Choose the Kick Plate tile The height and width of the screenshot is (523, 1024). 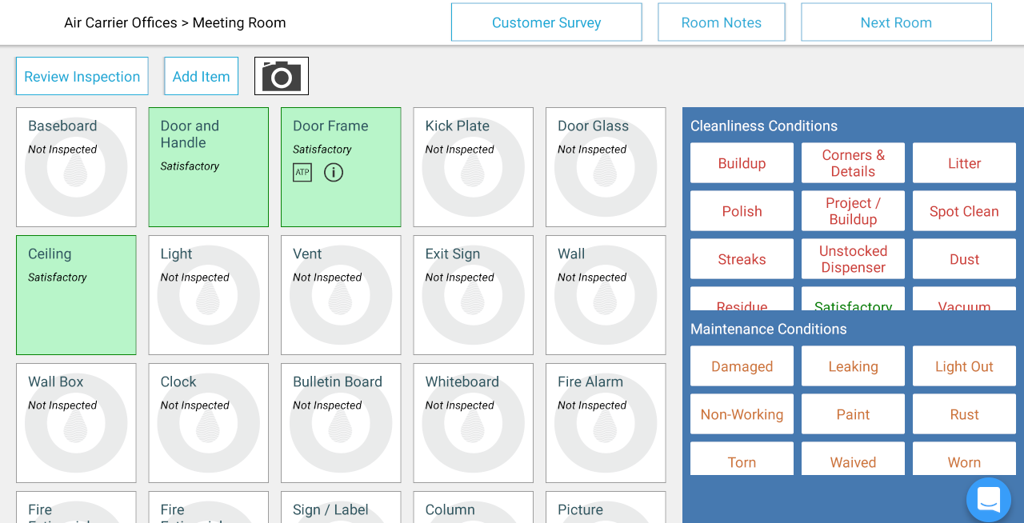pos(473,167)
